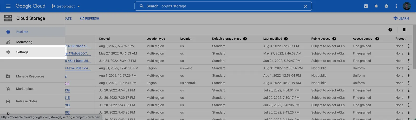Open row actions menu for us-central1 bucket
416x120 pixels.
pos(409,83)
